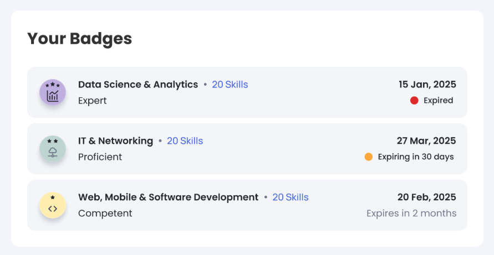Click the purple Data Science badge icon
The image size is (494, 255).
tap(53, 92)
